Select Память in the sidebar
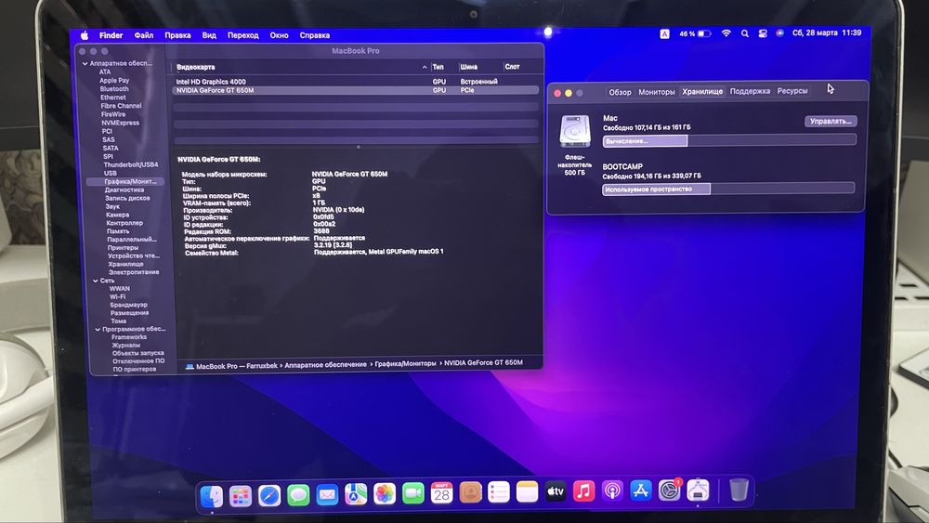The width and height of the screenshot is (929, 523). click(118, 231)
